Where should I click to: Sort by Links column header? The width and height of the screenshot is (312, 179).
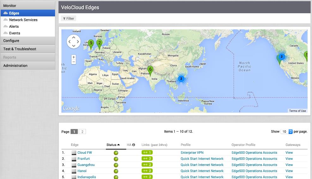click(154, 145)
